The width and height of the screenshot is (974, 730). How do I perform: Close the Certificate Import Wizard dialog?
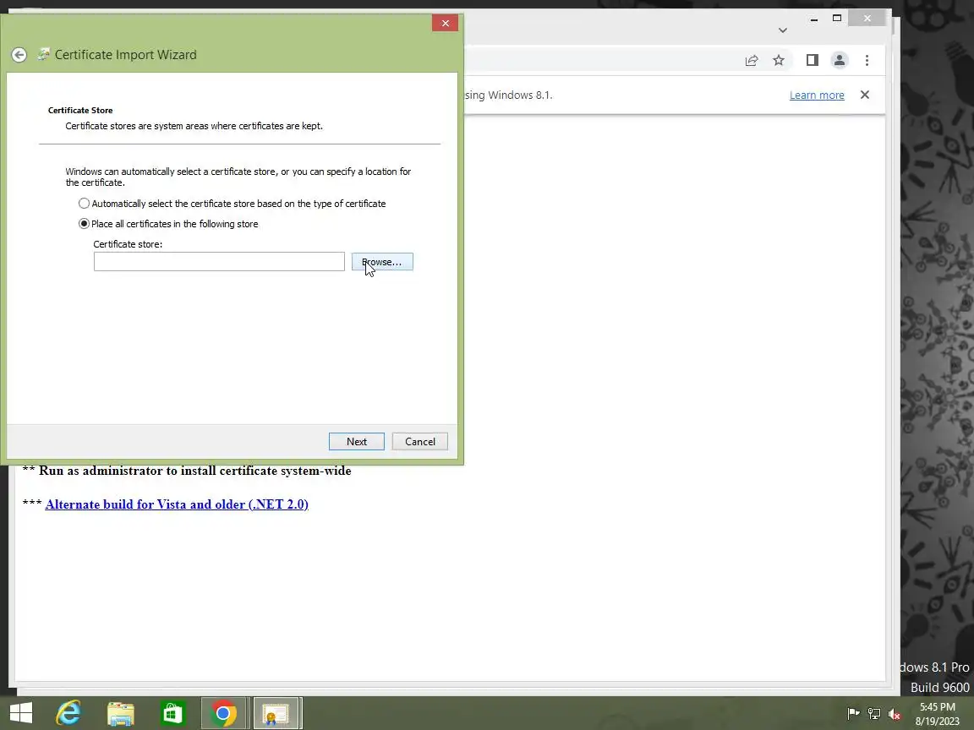(x=445, y=23)
